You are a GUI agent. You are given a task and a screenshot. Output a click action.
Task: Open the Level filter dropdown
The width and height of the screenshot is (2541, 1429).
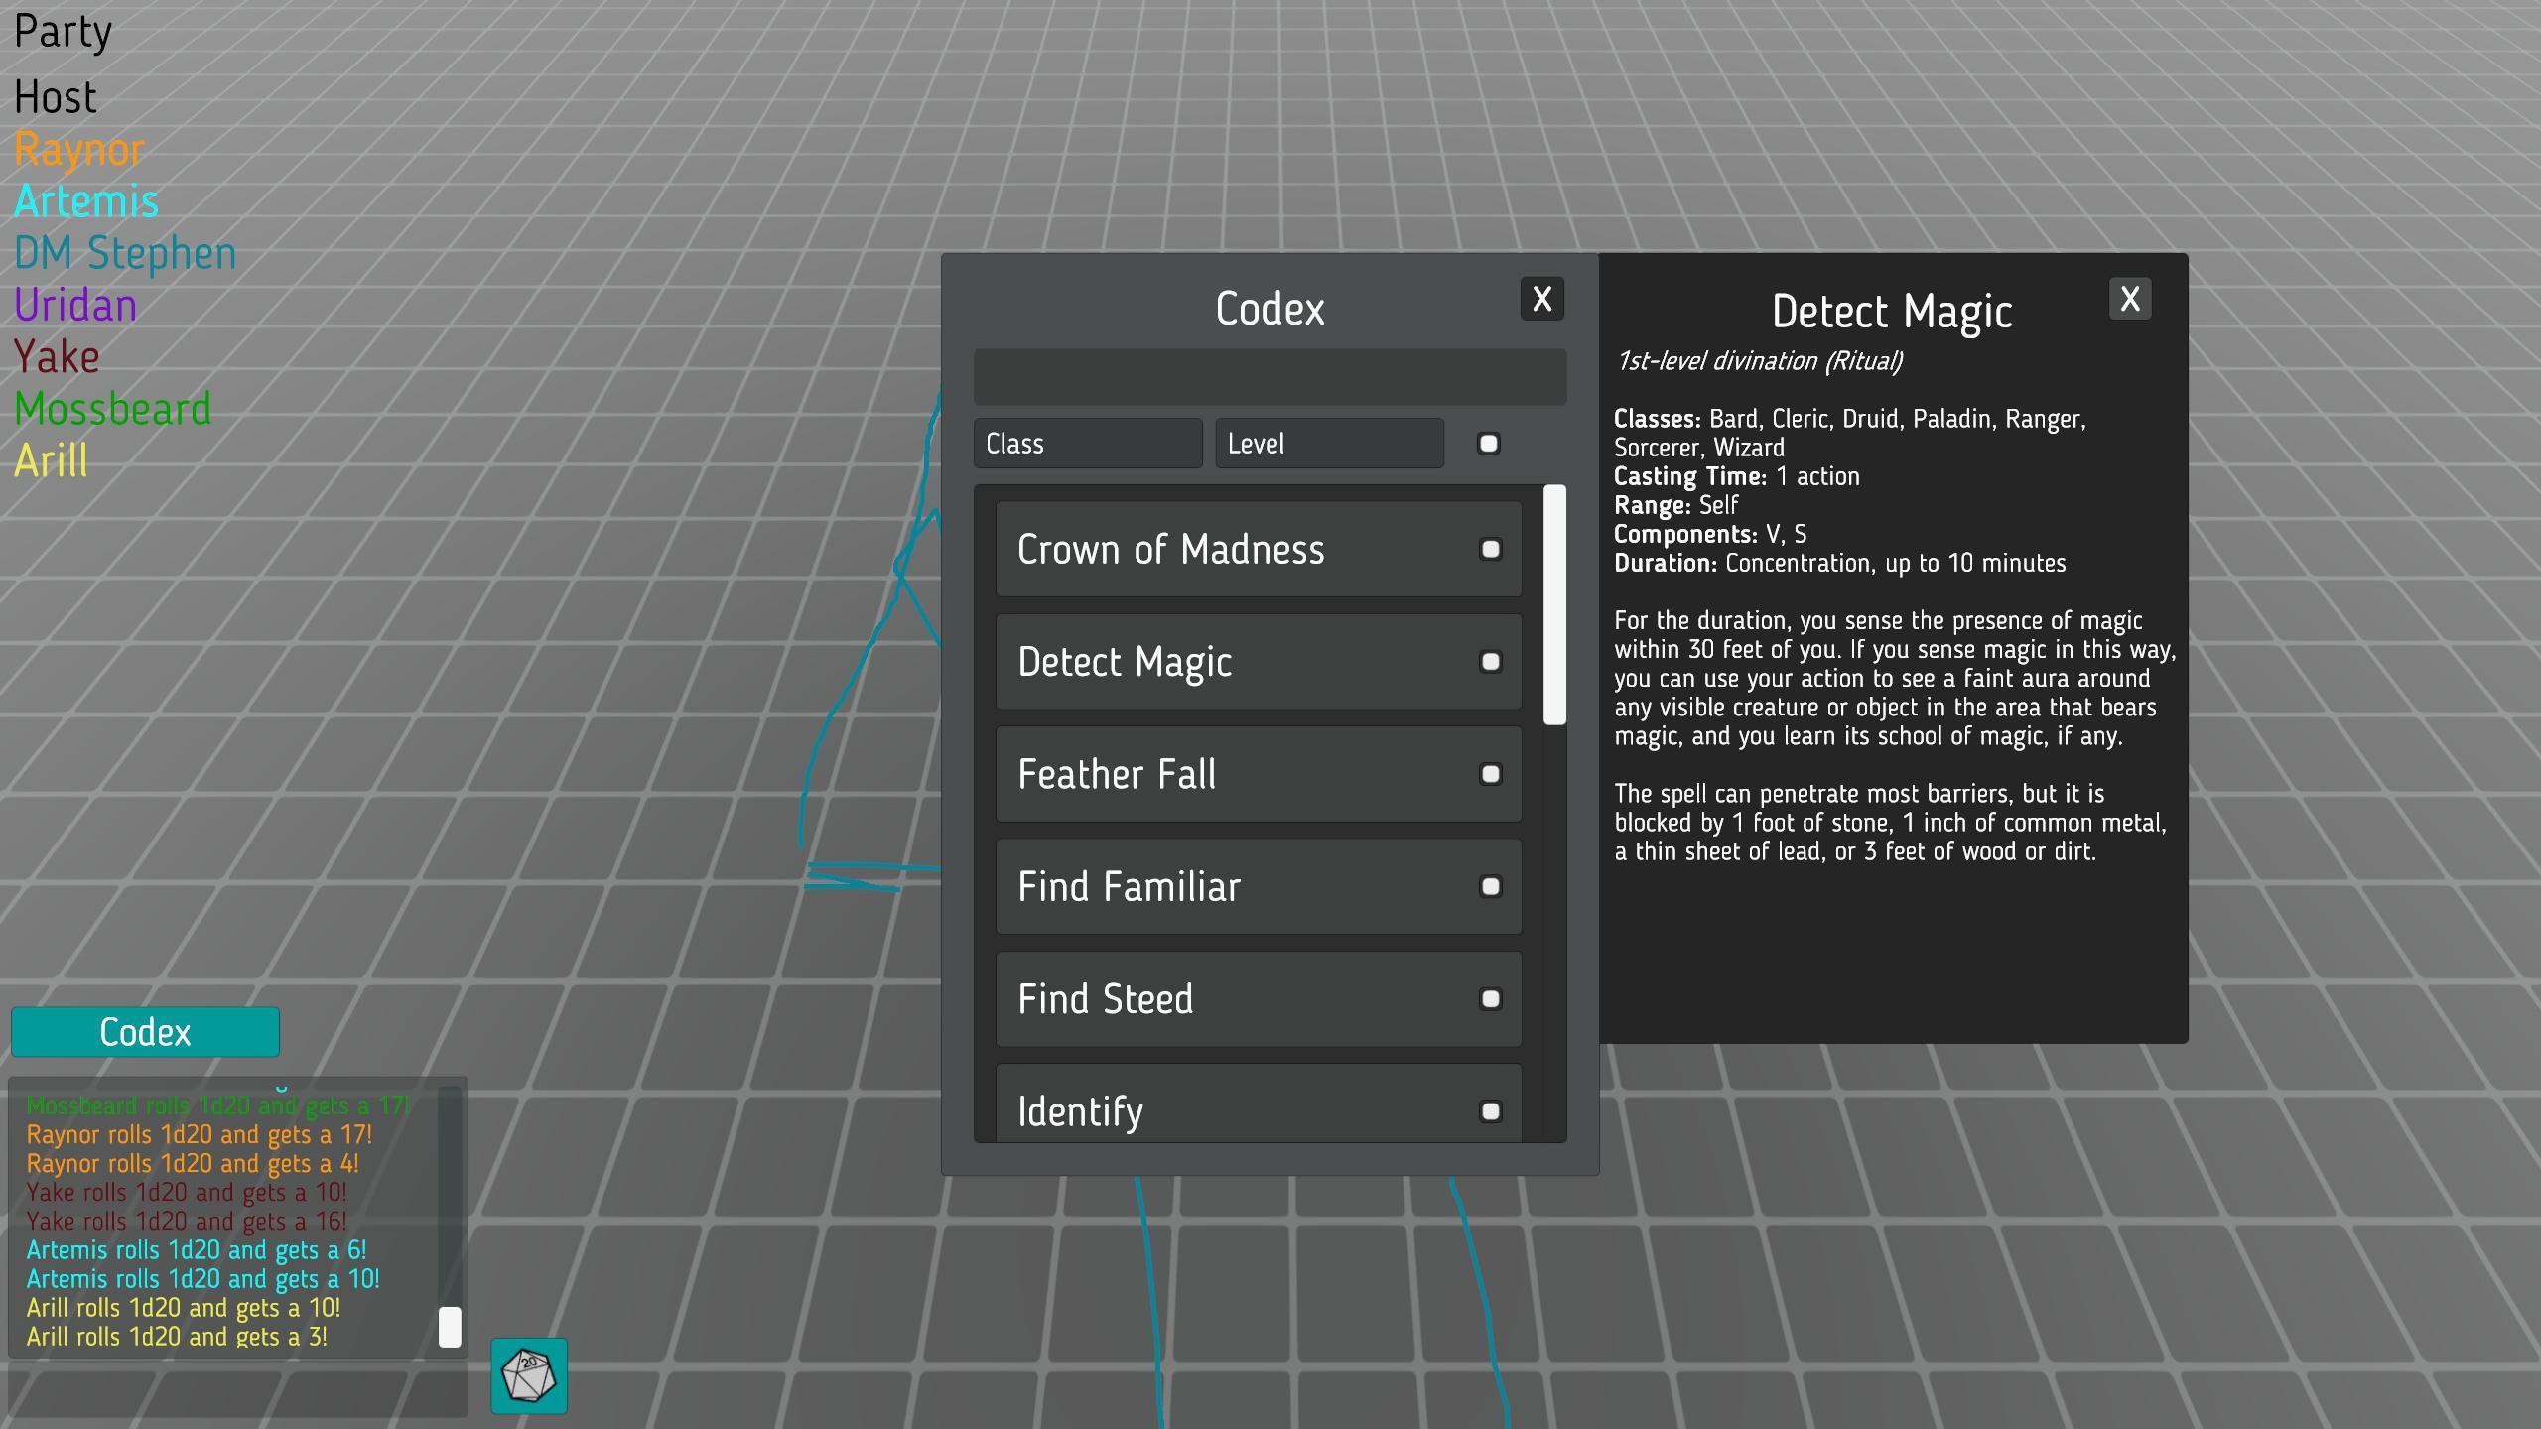1328,444
